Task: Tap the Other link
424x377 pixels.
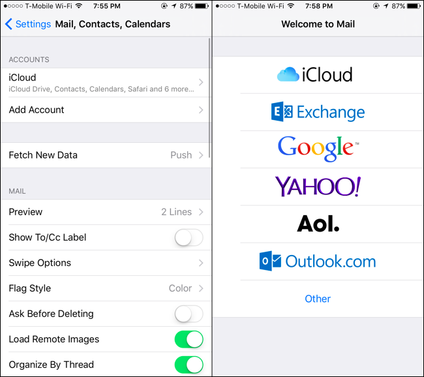Action: click(318, 299)
